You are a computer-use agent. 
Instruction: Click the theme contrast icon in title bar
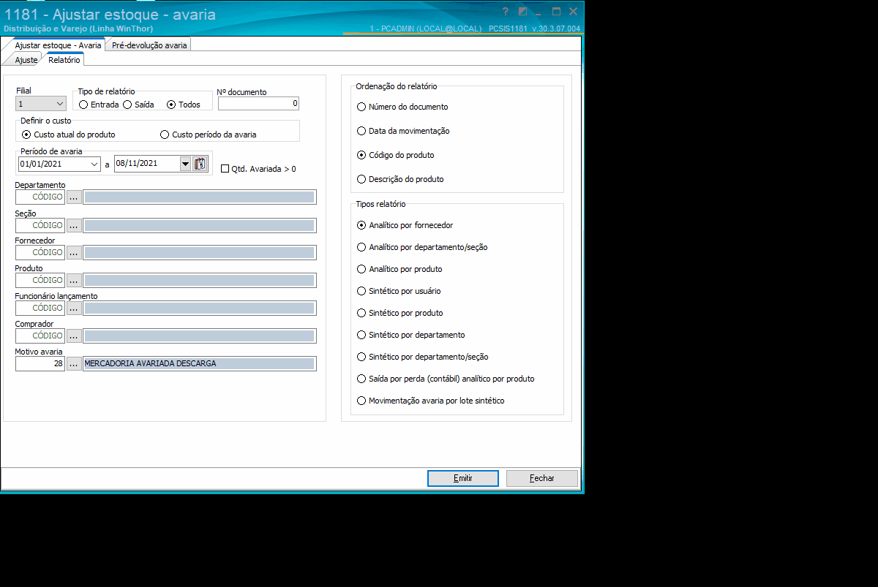(522, 12)
